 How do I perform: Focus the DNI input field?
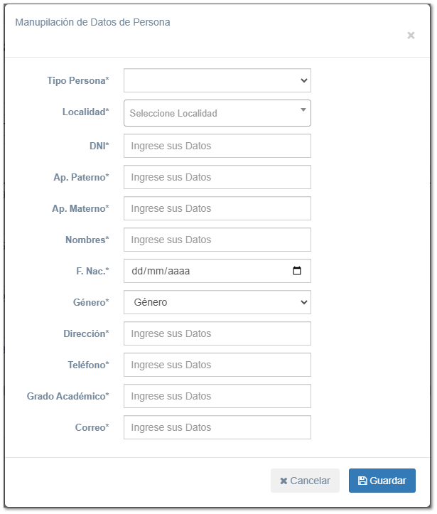click(x=217, y=146)
